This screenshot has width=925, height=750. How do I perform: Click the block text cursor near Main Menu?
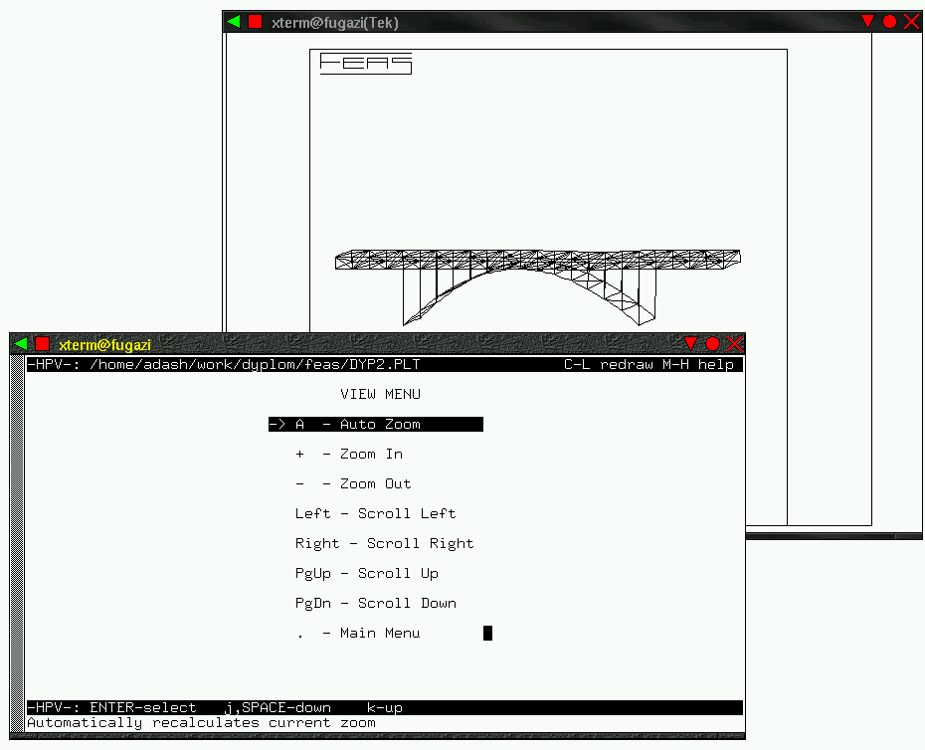point(488,634)
